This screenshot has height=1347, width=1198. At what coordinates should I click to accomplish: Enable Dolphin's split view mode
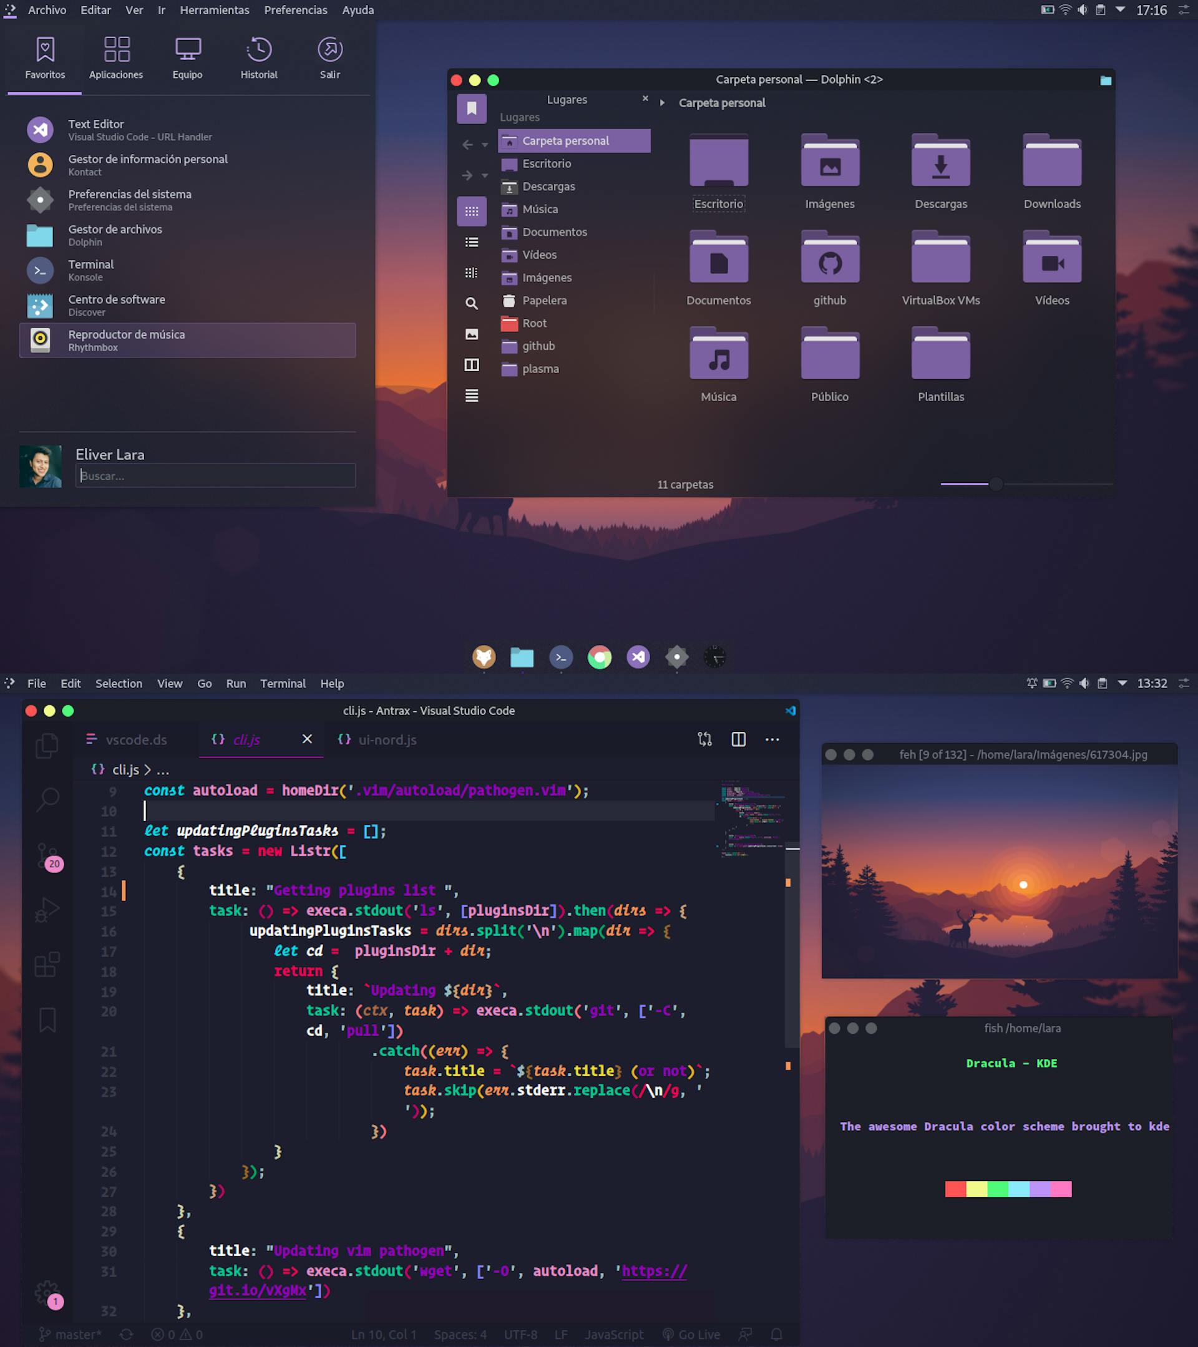[472, 366]
